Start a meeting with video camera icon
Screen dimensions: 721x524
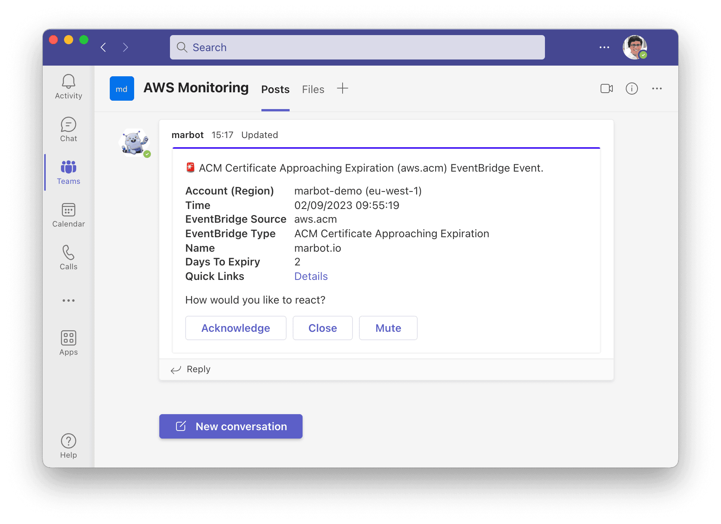click(x=607, y=88)
